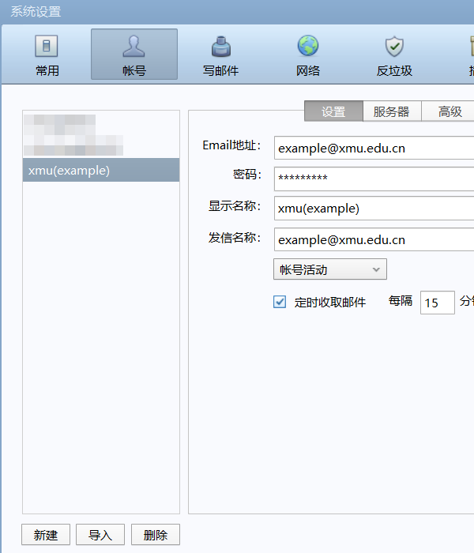Click the 导入 button

coord(100,535)
